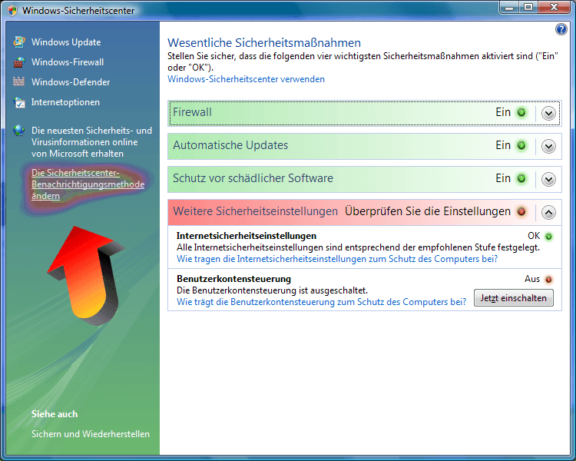The width and height of the screenshot is (576, 461).
Task: Minimize the Windows-Sicherheitscenter window
Action: tap(509, 8)
